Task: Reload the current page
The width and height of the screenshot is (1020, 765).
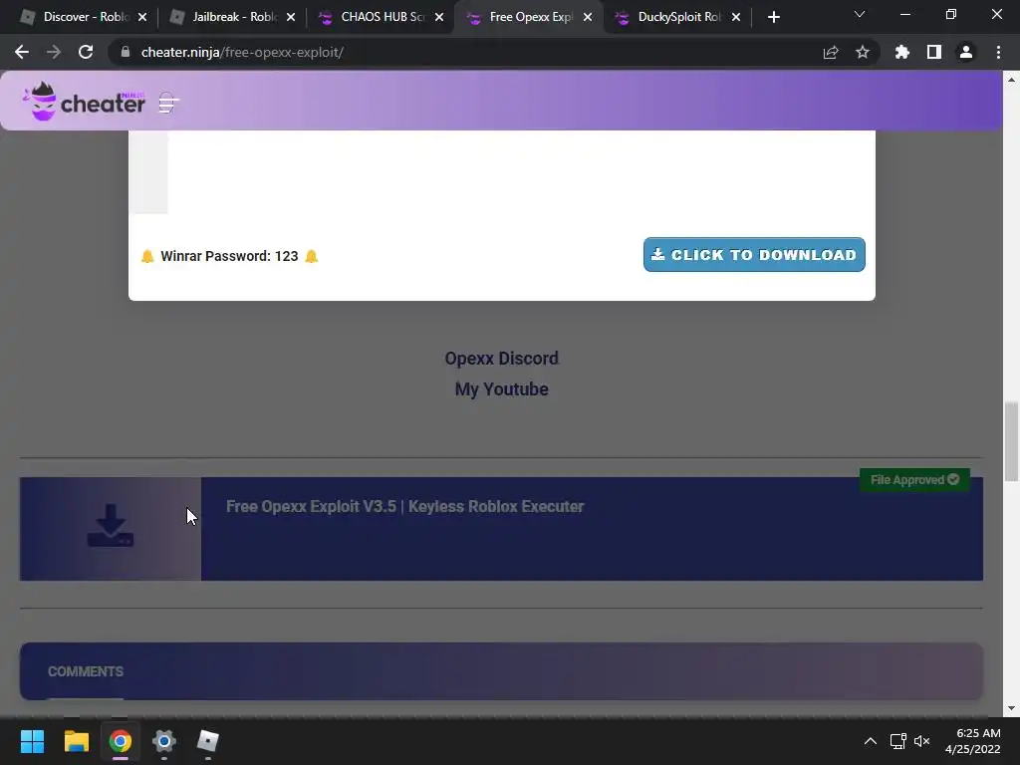Action: pyautogui.click(x=86, y=52)
